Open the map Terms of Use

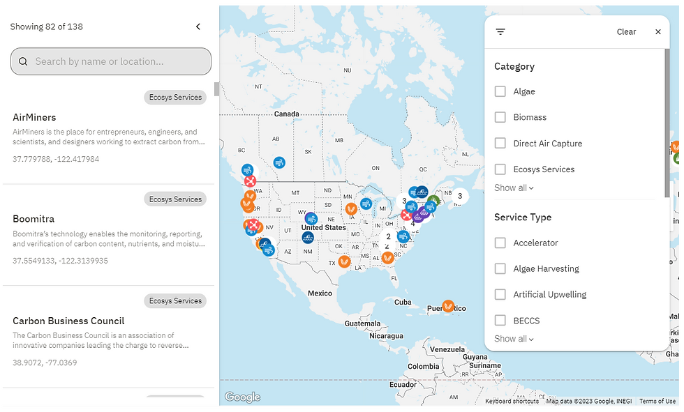point(657,401)
